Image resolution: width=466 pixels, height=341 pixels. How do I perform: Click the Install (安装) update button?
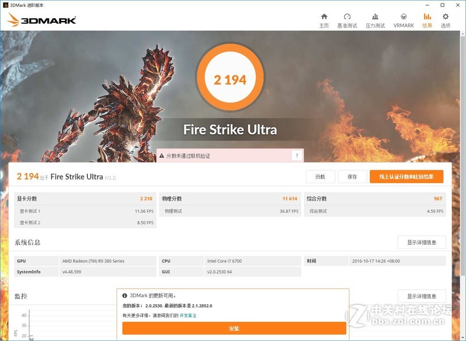234,329
